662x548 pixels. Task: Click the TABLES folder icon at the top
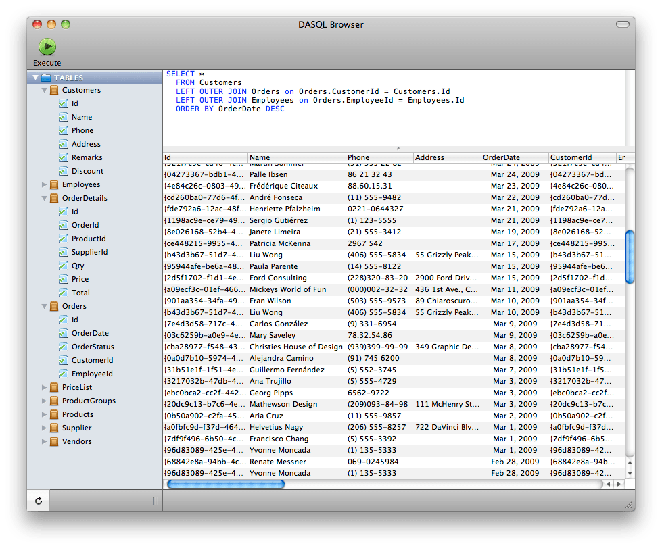(x=44, y=77)
